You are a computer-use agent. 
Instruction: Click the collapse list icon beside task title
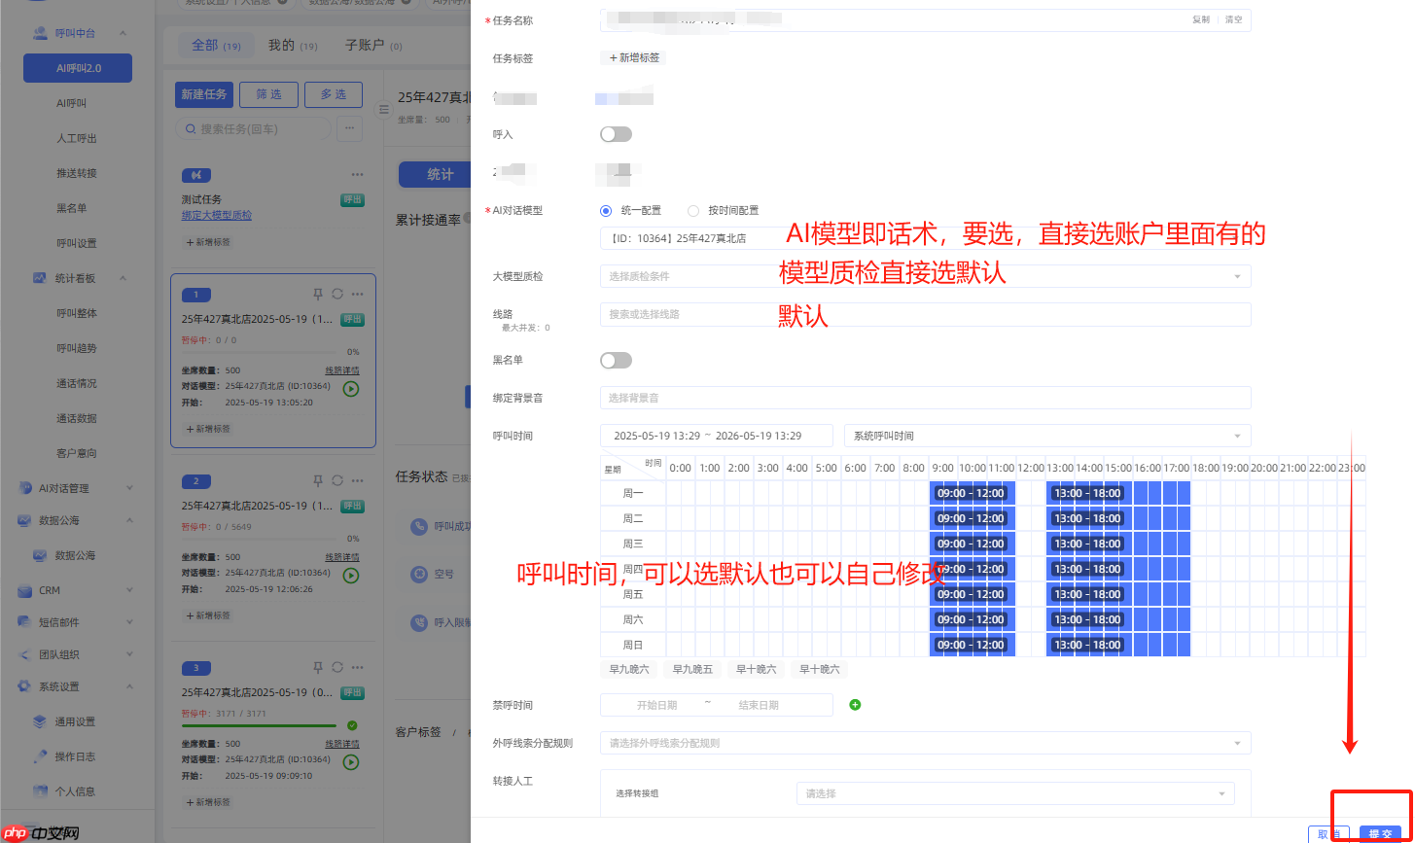coord(384,108)
